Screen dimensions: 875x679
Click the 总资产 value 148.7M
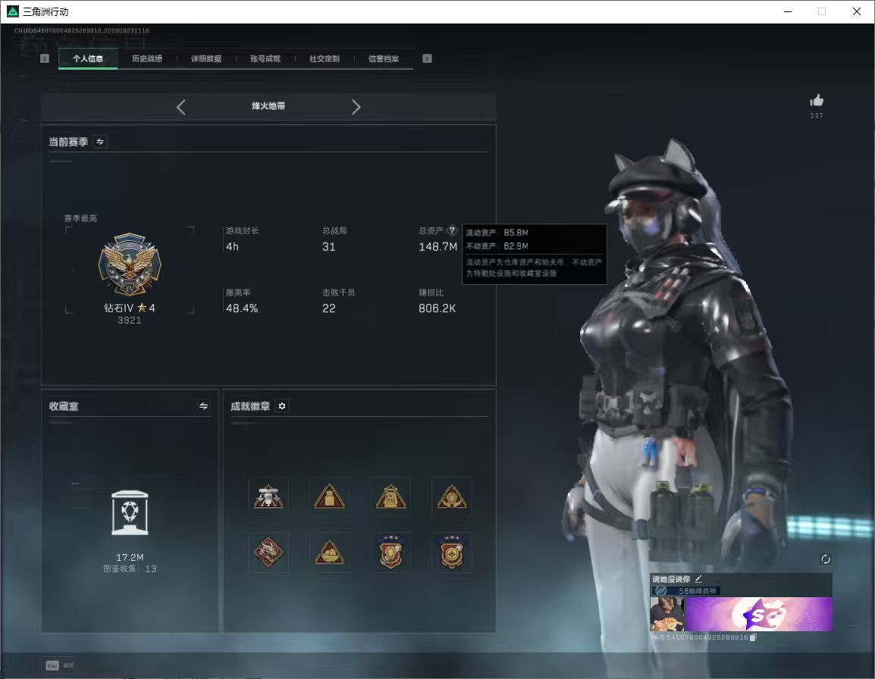pyautogui.click(x=438, y=246)
